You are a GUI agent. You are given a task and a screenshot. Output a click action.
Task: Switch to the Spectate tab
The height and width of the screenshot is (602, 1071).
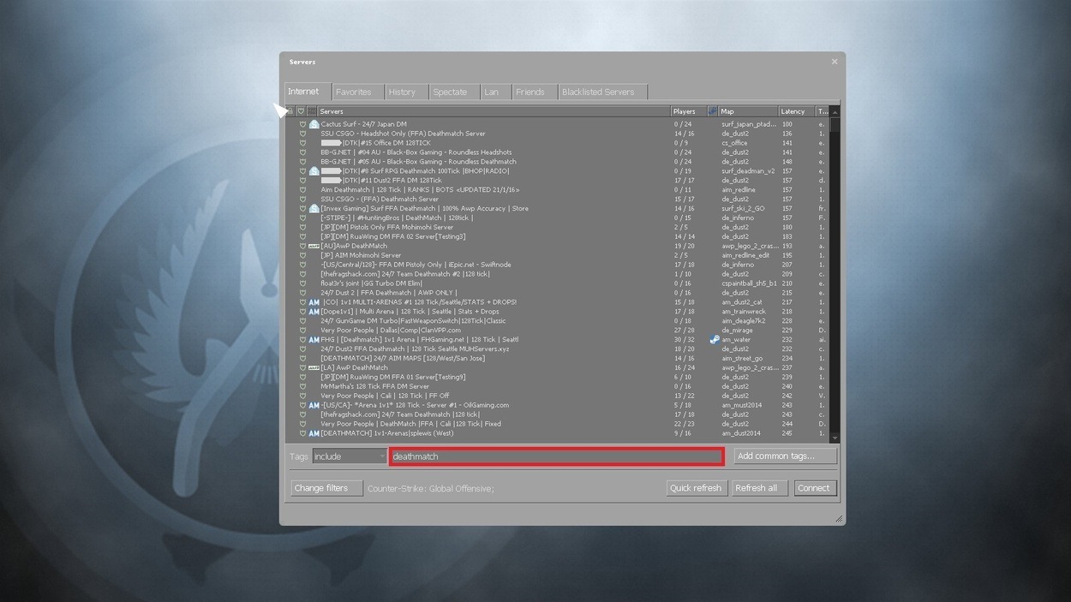click(x=453, y=92)
